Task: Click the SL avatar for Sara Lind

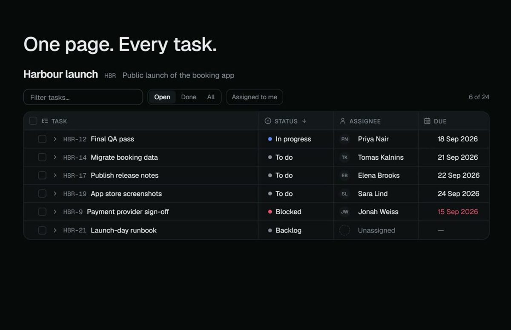Action: coord(344,194)
